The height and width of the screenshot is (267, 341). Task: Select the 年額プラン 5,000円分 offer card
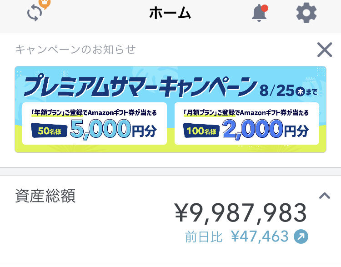[x=94, y=123]
